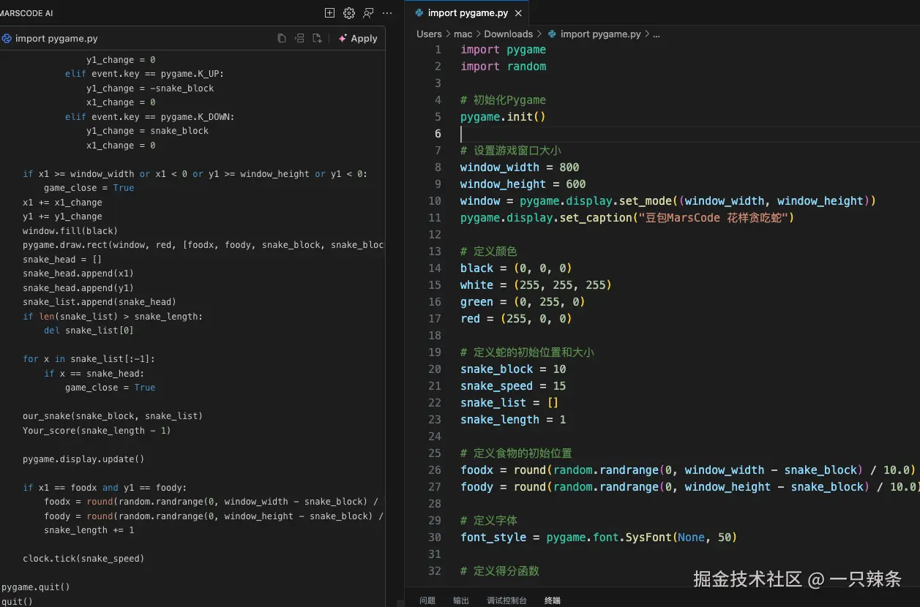Insert code at cursor icon
The width and height of the screenshot is (920, 607).
click(299, 39)
